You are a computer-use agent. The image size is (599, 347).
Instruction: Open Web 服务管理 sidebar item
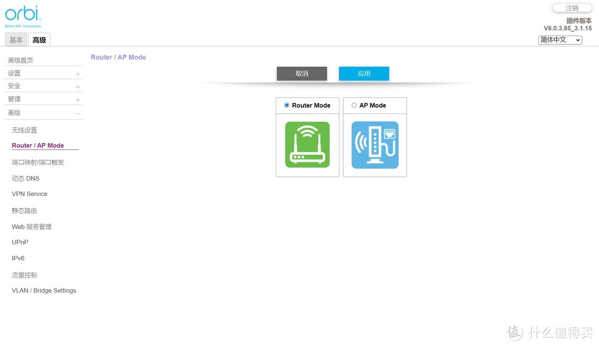32,227
